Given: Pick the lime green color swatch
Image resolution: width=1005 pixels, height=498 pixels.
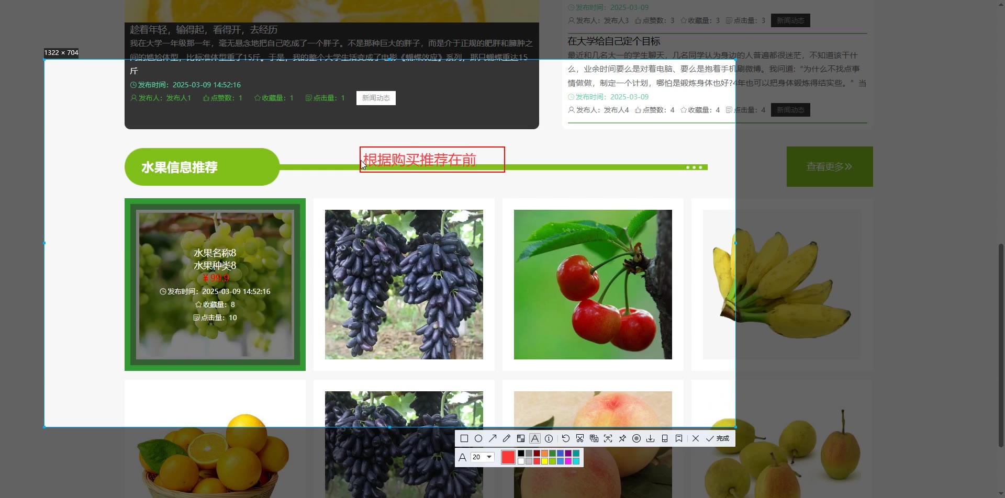Looking at the screenshot, I should (553, 461).
